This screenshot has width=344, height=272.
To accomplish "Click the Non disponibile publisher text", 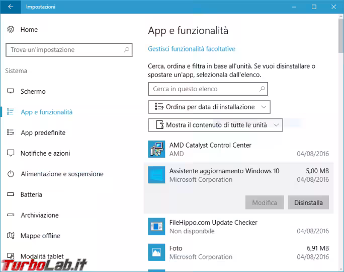I will (192, 231).
